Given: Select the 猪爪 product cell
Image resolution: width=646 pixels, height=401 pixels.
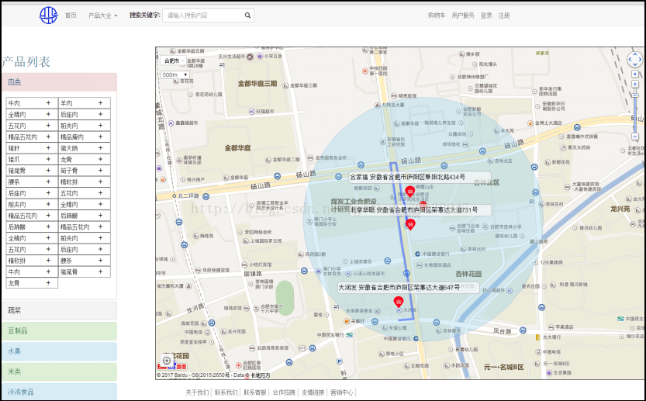Looking at the screenshot, I should pyautogui.click(x=32, y=159).
